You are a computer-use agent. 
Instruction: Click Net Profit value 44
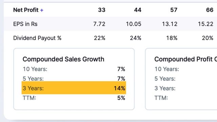tap(138, 10)
